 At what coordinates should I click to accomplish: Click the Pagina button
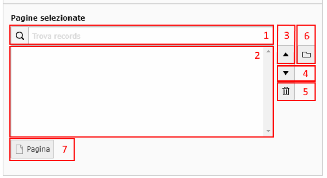[32, 149]
